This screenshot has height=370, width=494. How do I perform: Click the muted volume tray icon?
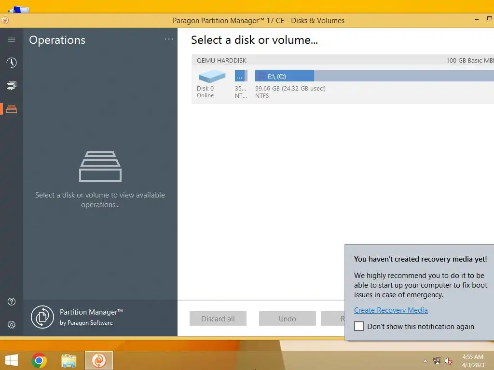tap(449, 361)
